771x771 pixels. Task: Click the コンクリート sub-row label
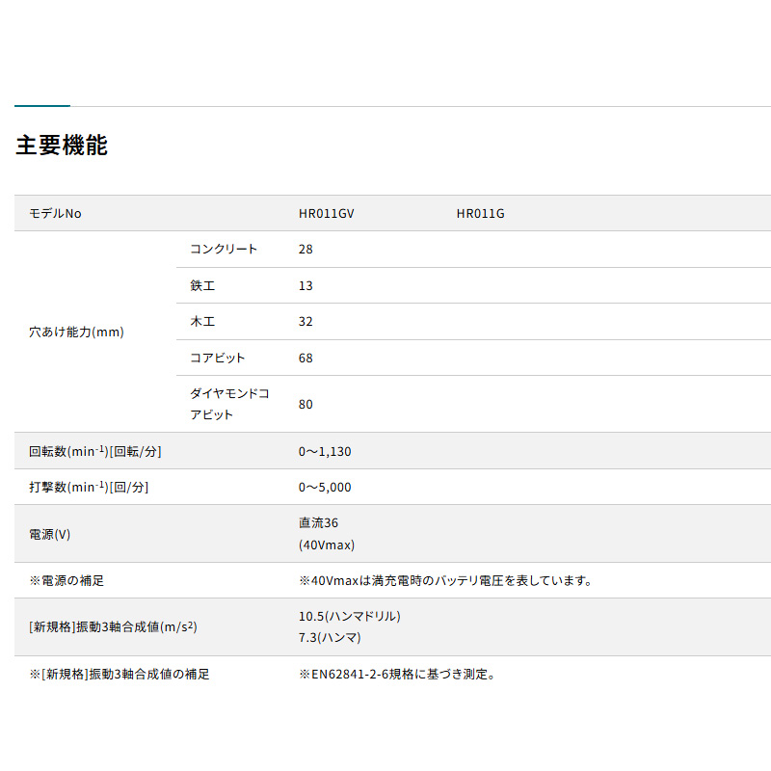tap(225, 250)
